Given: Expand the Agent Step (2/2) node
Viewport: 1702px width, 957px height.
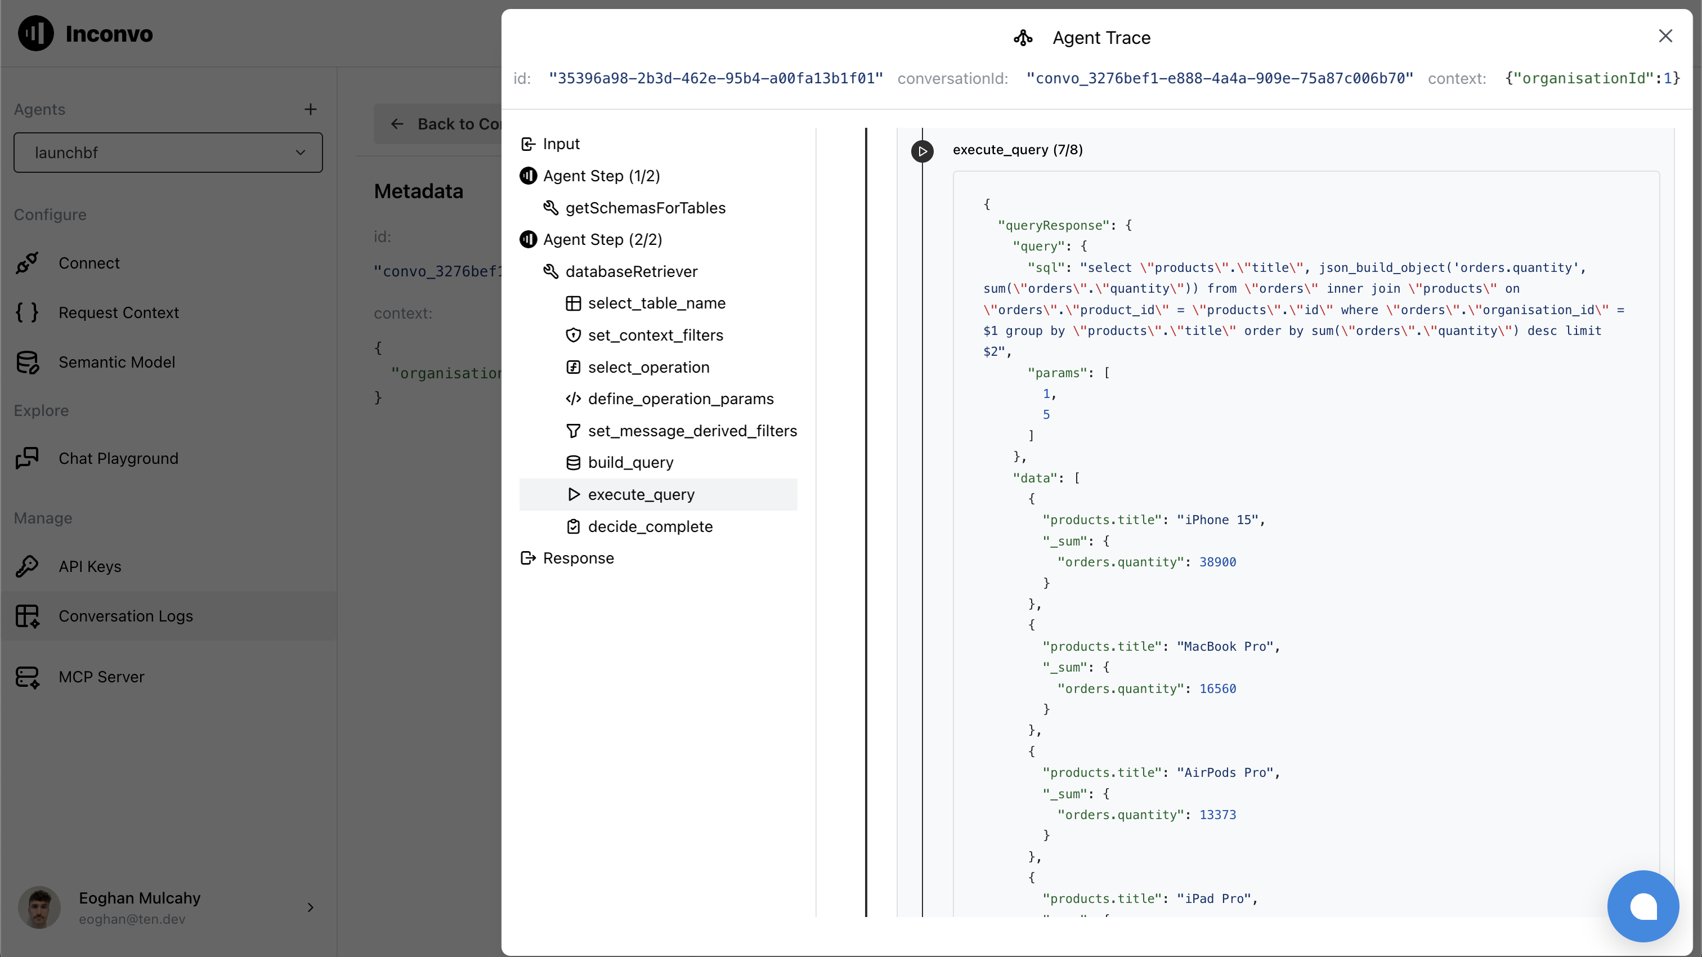Looking at the screenshot, I should click(602, 239).
